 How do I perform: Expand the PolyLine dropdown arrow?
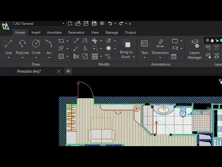[22, 57]
